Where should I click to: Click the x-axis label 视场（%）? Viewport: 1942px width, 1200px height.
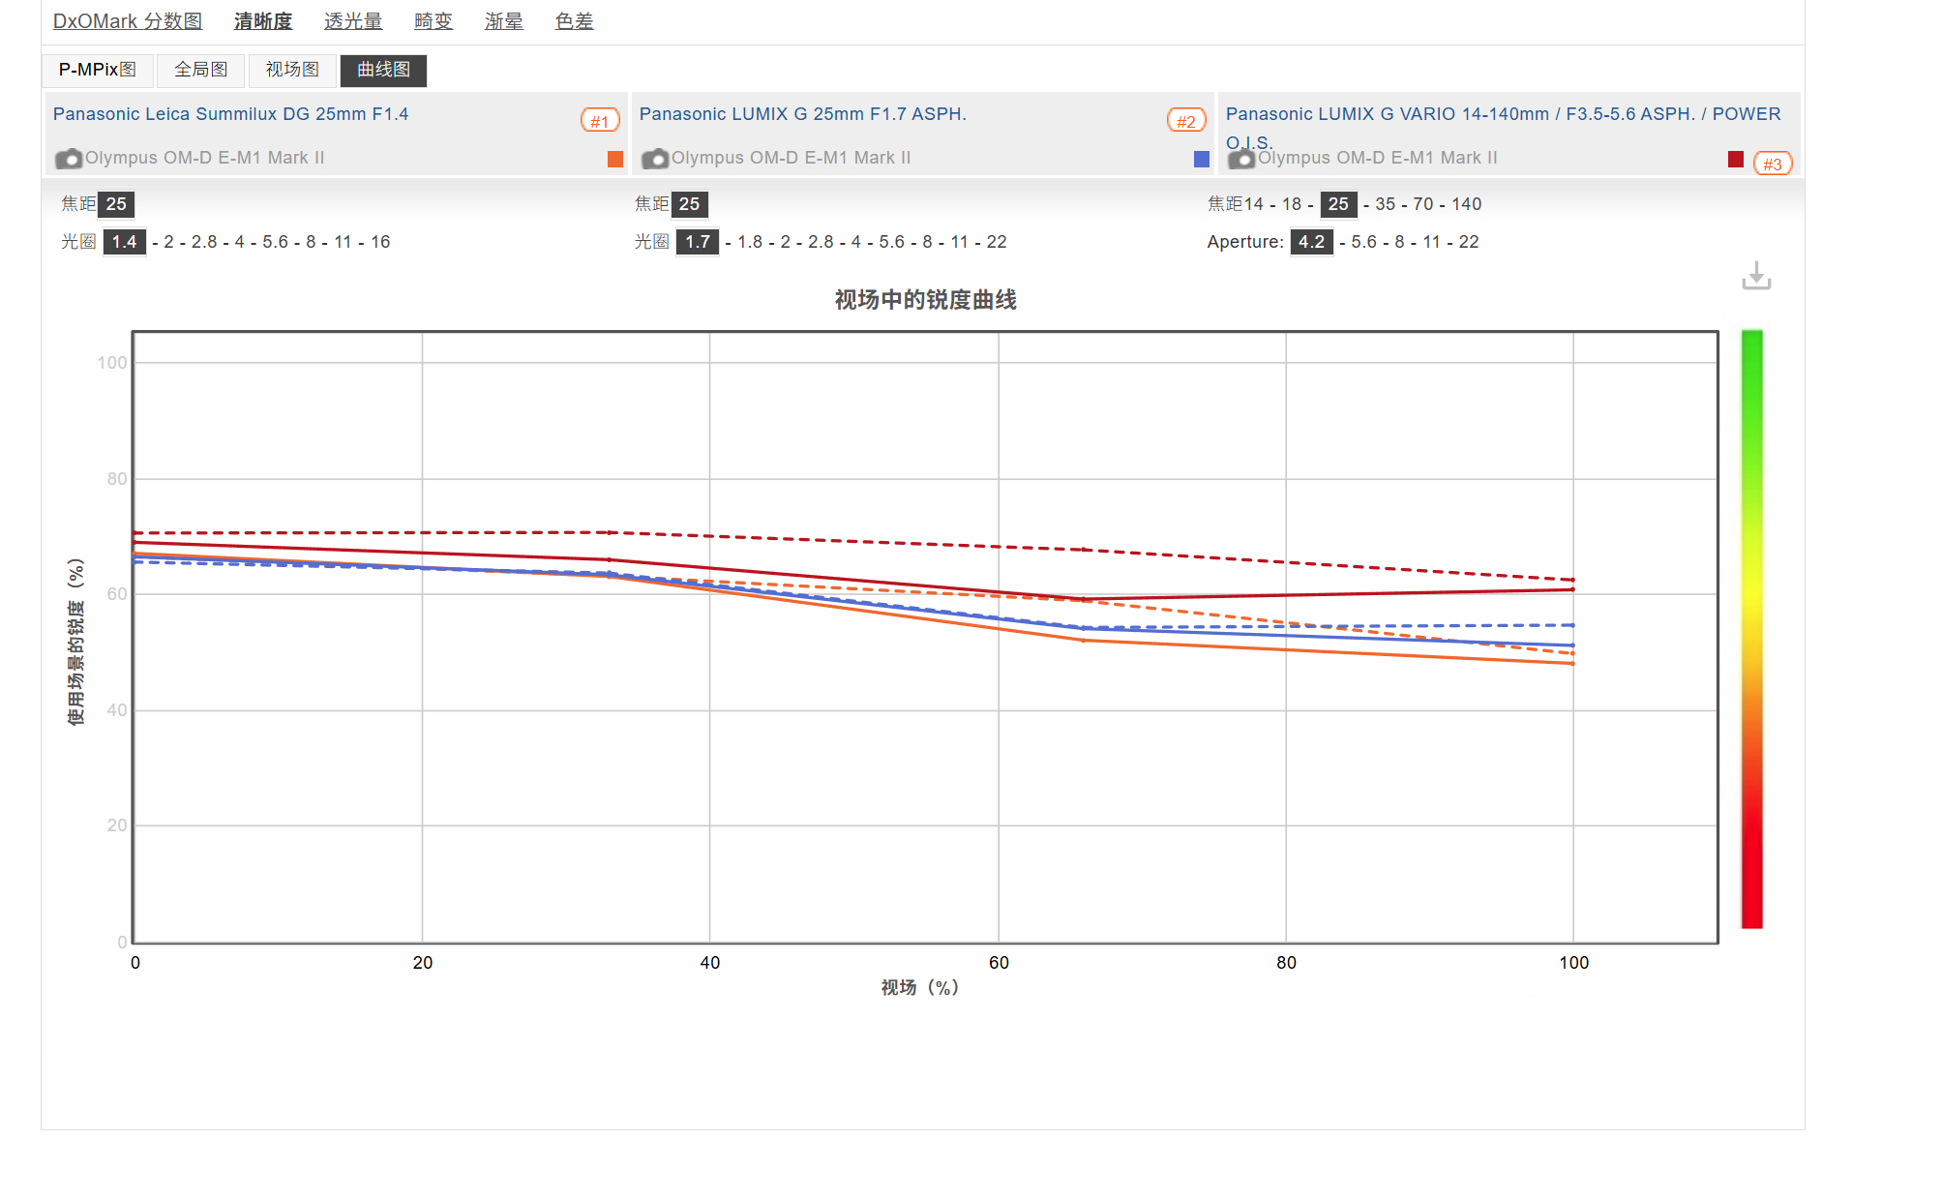(x=920, y=987)
